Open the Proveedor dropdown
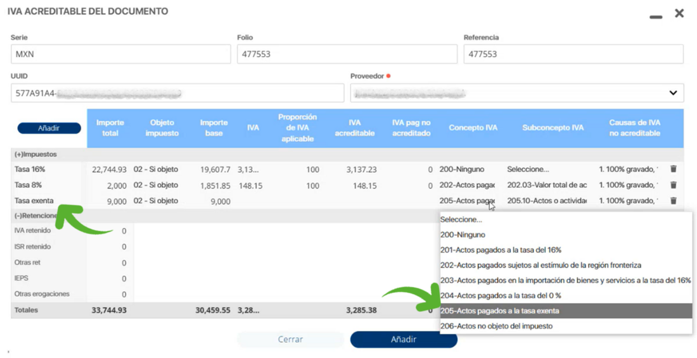The height and width of the screenshot is (358, 697). pos(672,93)
